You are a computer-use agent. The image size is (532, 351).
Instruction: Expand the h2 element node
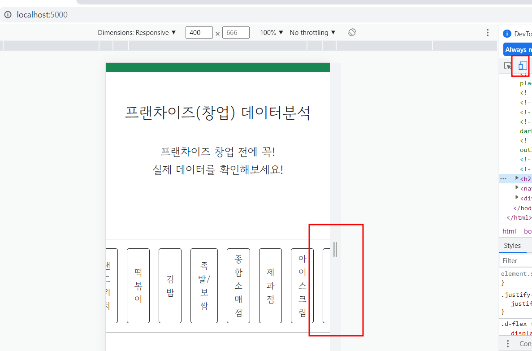click(517, 178)
